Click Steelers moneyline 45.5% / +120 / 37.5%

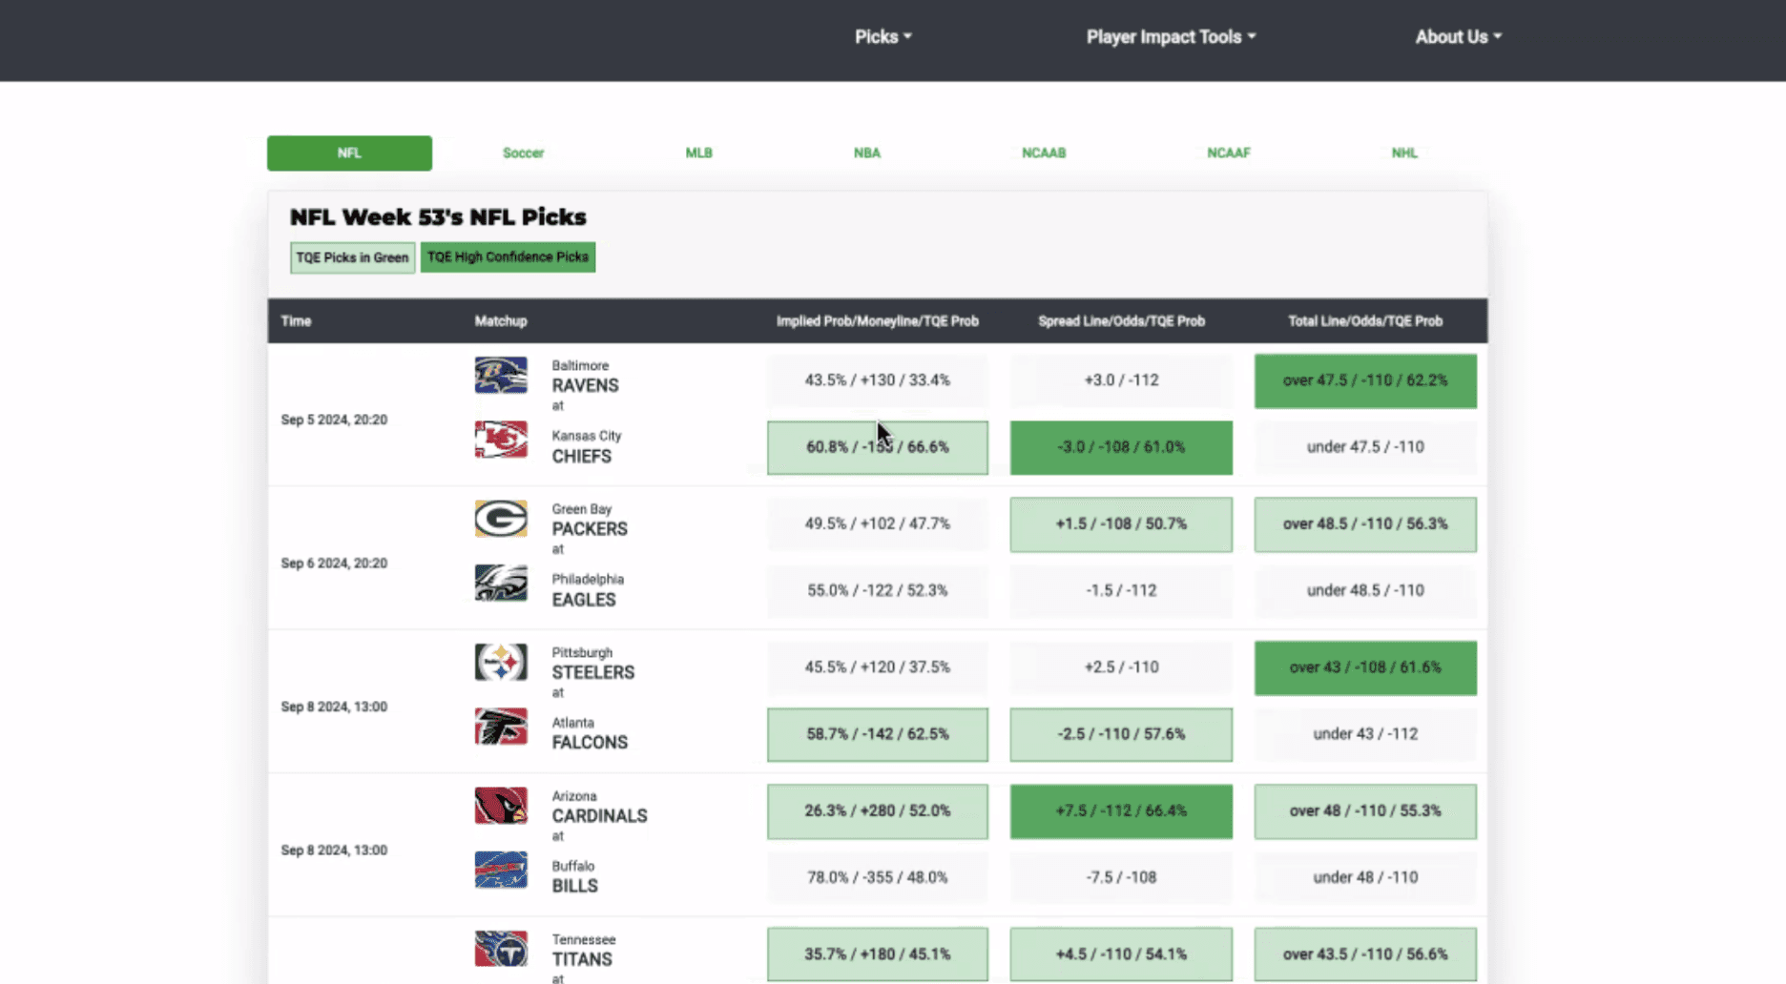tap(877, 667)
